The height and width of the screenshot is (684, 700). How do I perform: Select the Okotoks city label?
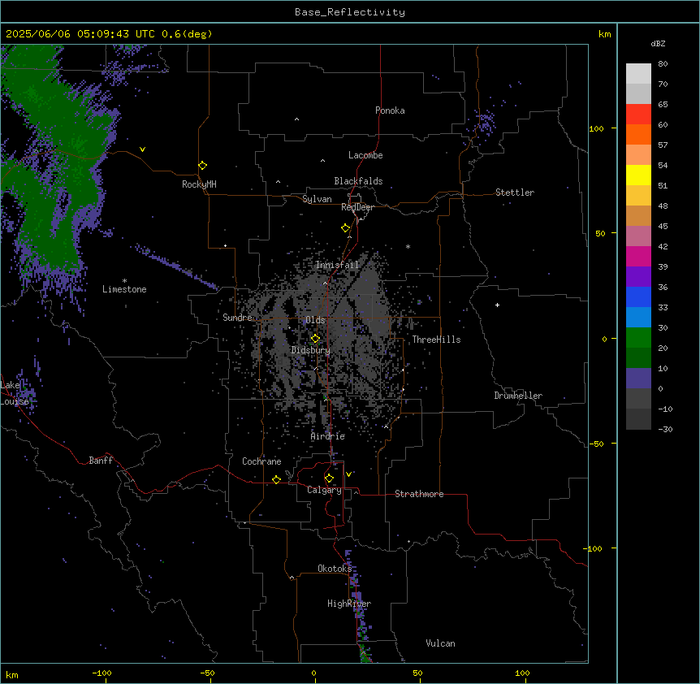point(335,569)
